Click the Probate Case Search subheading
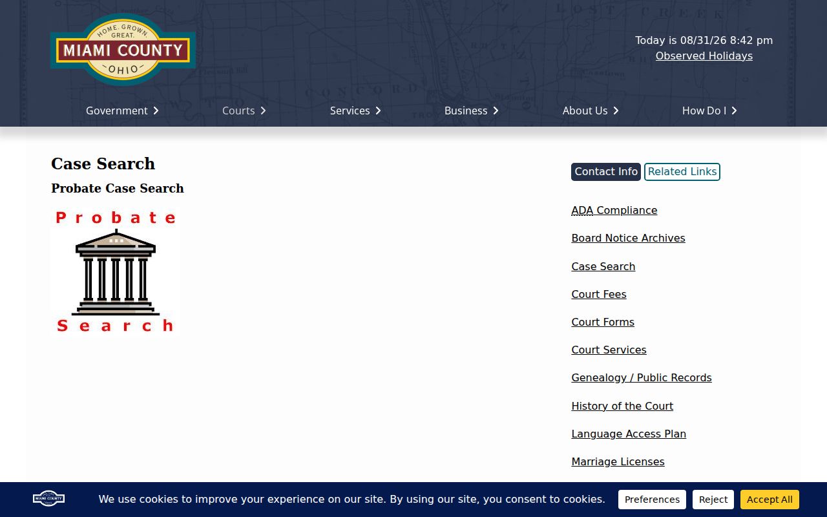This screenshot has width=827, height=517. point(118,189)
